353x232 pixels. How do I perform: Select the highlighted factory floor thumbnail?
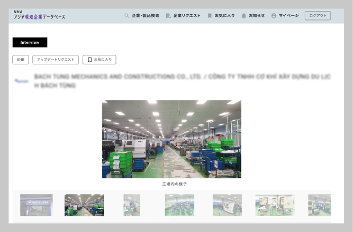coord(84,205)
